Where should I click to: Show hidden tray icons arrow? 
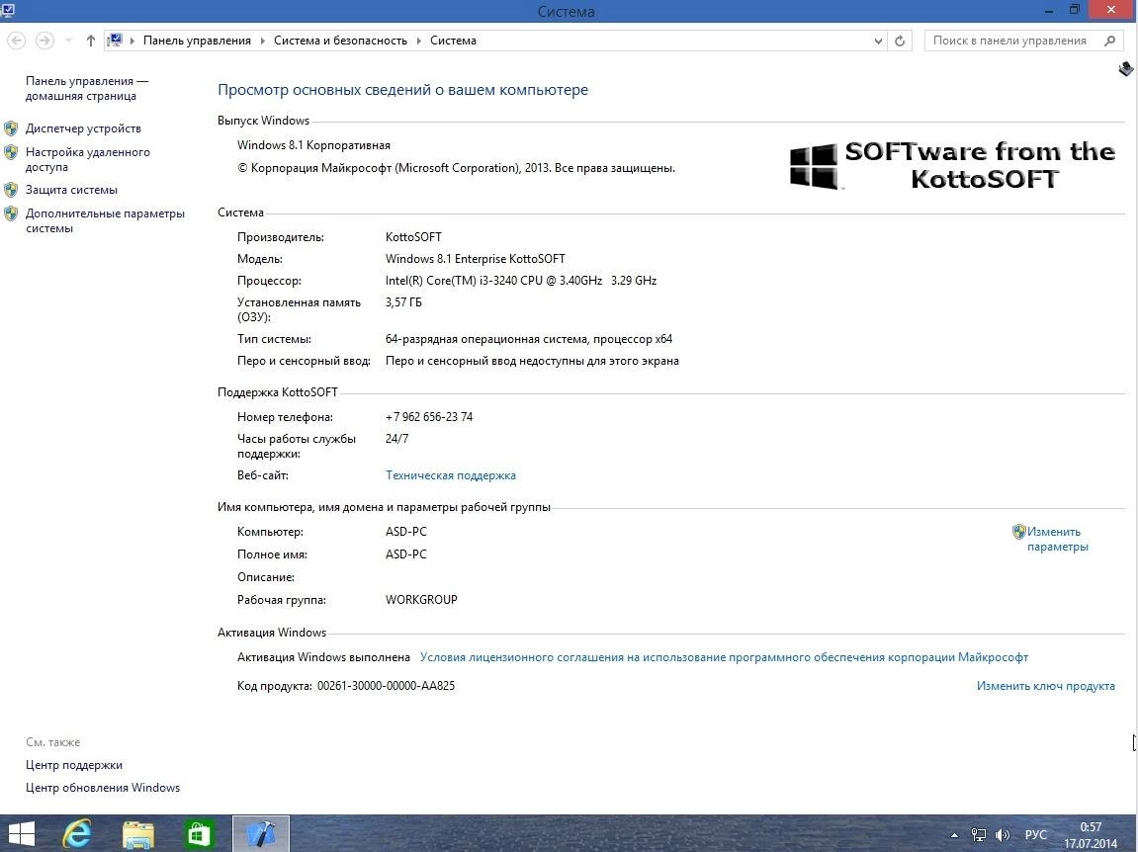pos(954,835)
